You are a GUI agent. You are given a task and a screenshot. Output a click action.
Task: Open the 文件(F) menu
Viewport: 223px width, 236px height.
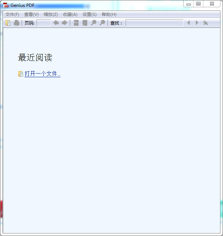pyautogui.click(x=12, y=15)
